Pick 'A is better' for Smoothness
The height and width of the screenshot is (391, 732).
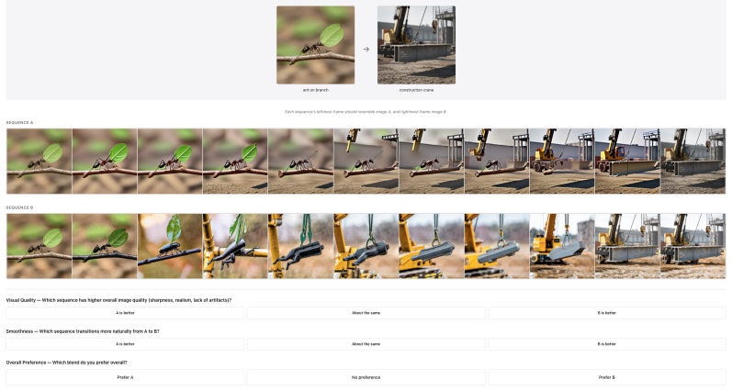pos(125,344)
